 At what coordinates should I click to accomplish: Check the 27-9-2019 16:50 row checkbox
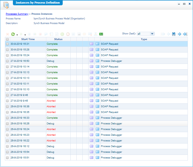point(7,61)
